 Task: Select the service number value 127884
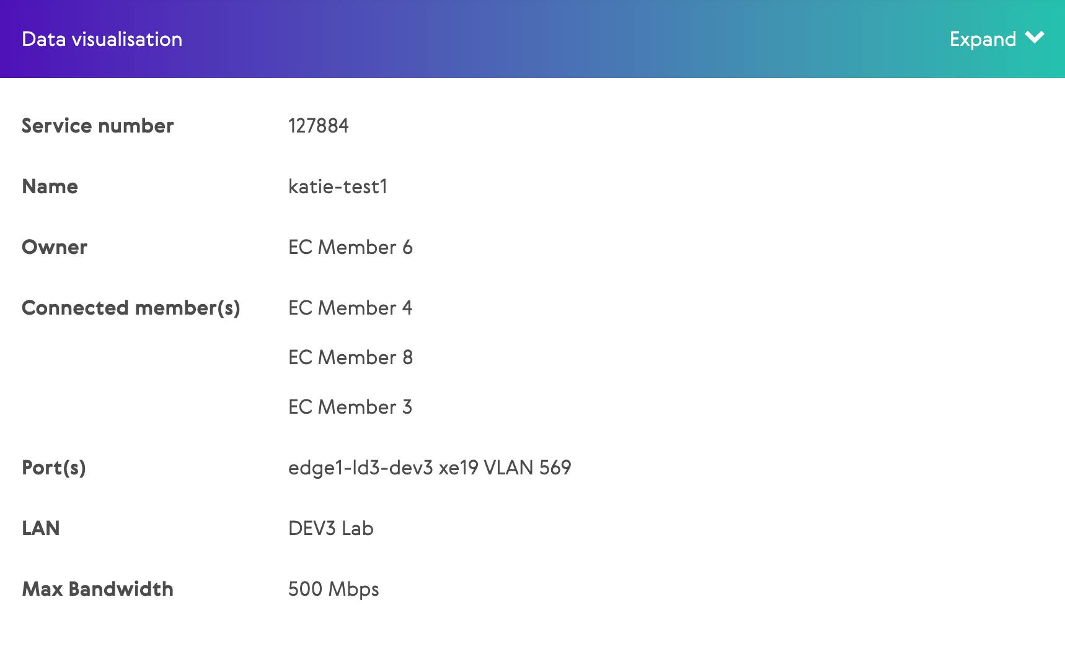point(318,126)
